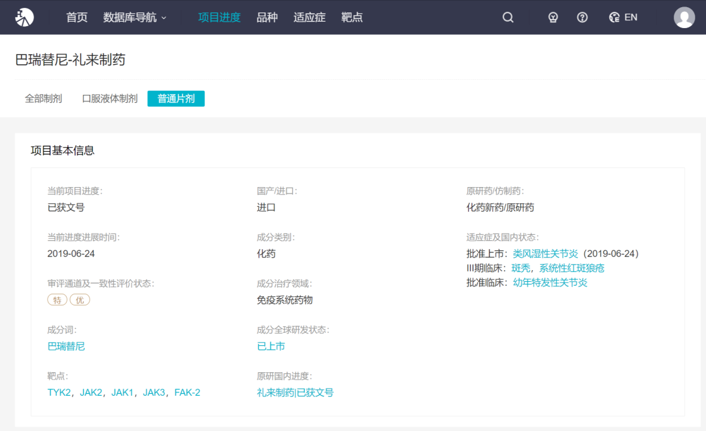
Task: Open the TYK2 target link
Action: tap(59, 392)
